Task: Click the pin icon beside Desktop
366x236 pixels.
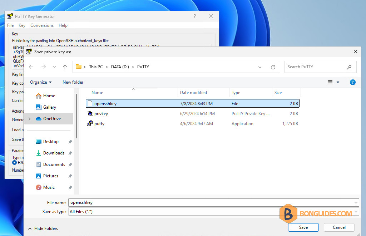Action: coord(70,142)
